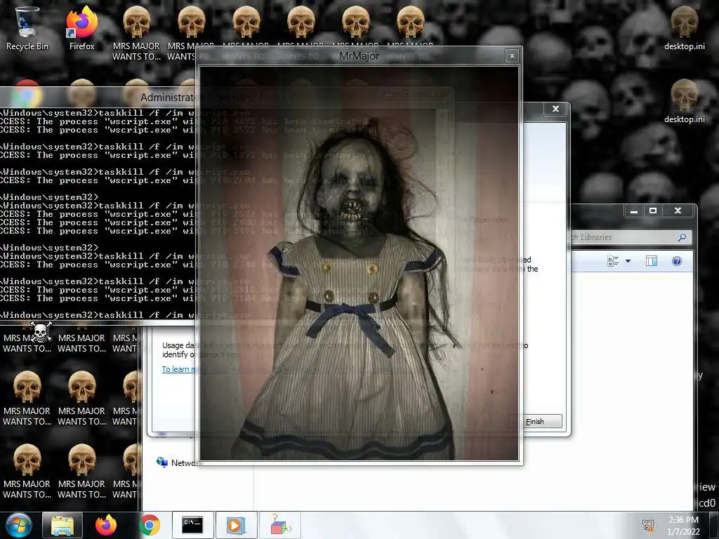This screenshot has height=539, width=719.
Task: Click the Start button orb
Action: click(x=19, y=525)
